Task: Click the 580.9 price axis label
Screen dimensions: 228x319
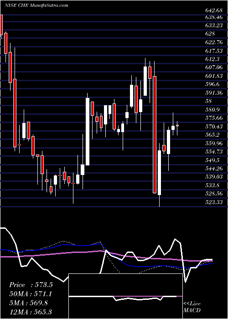Action: click(x=212, y=110)
